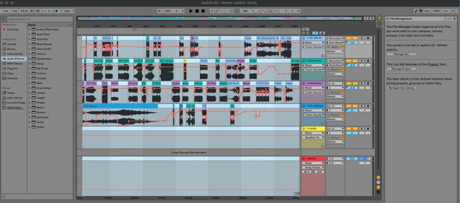Image resolution: width=460 pixels, height=203 pixels.
Task: Toggle the metronome button
Action: pyautogui.click(x=56, y=10)
